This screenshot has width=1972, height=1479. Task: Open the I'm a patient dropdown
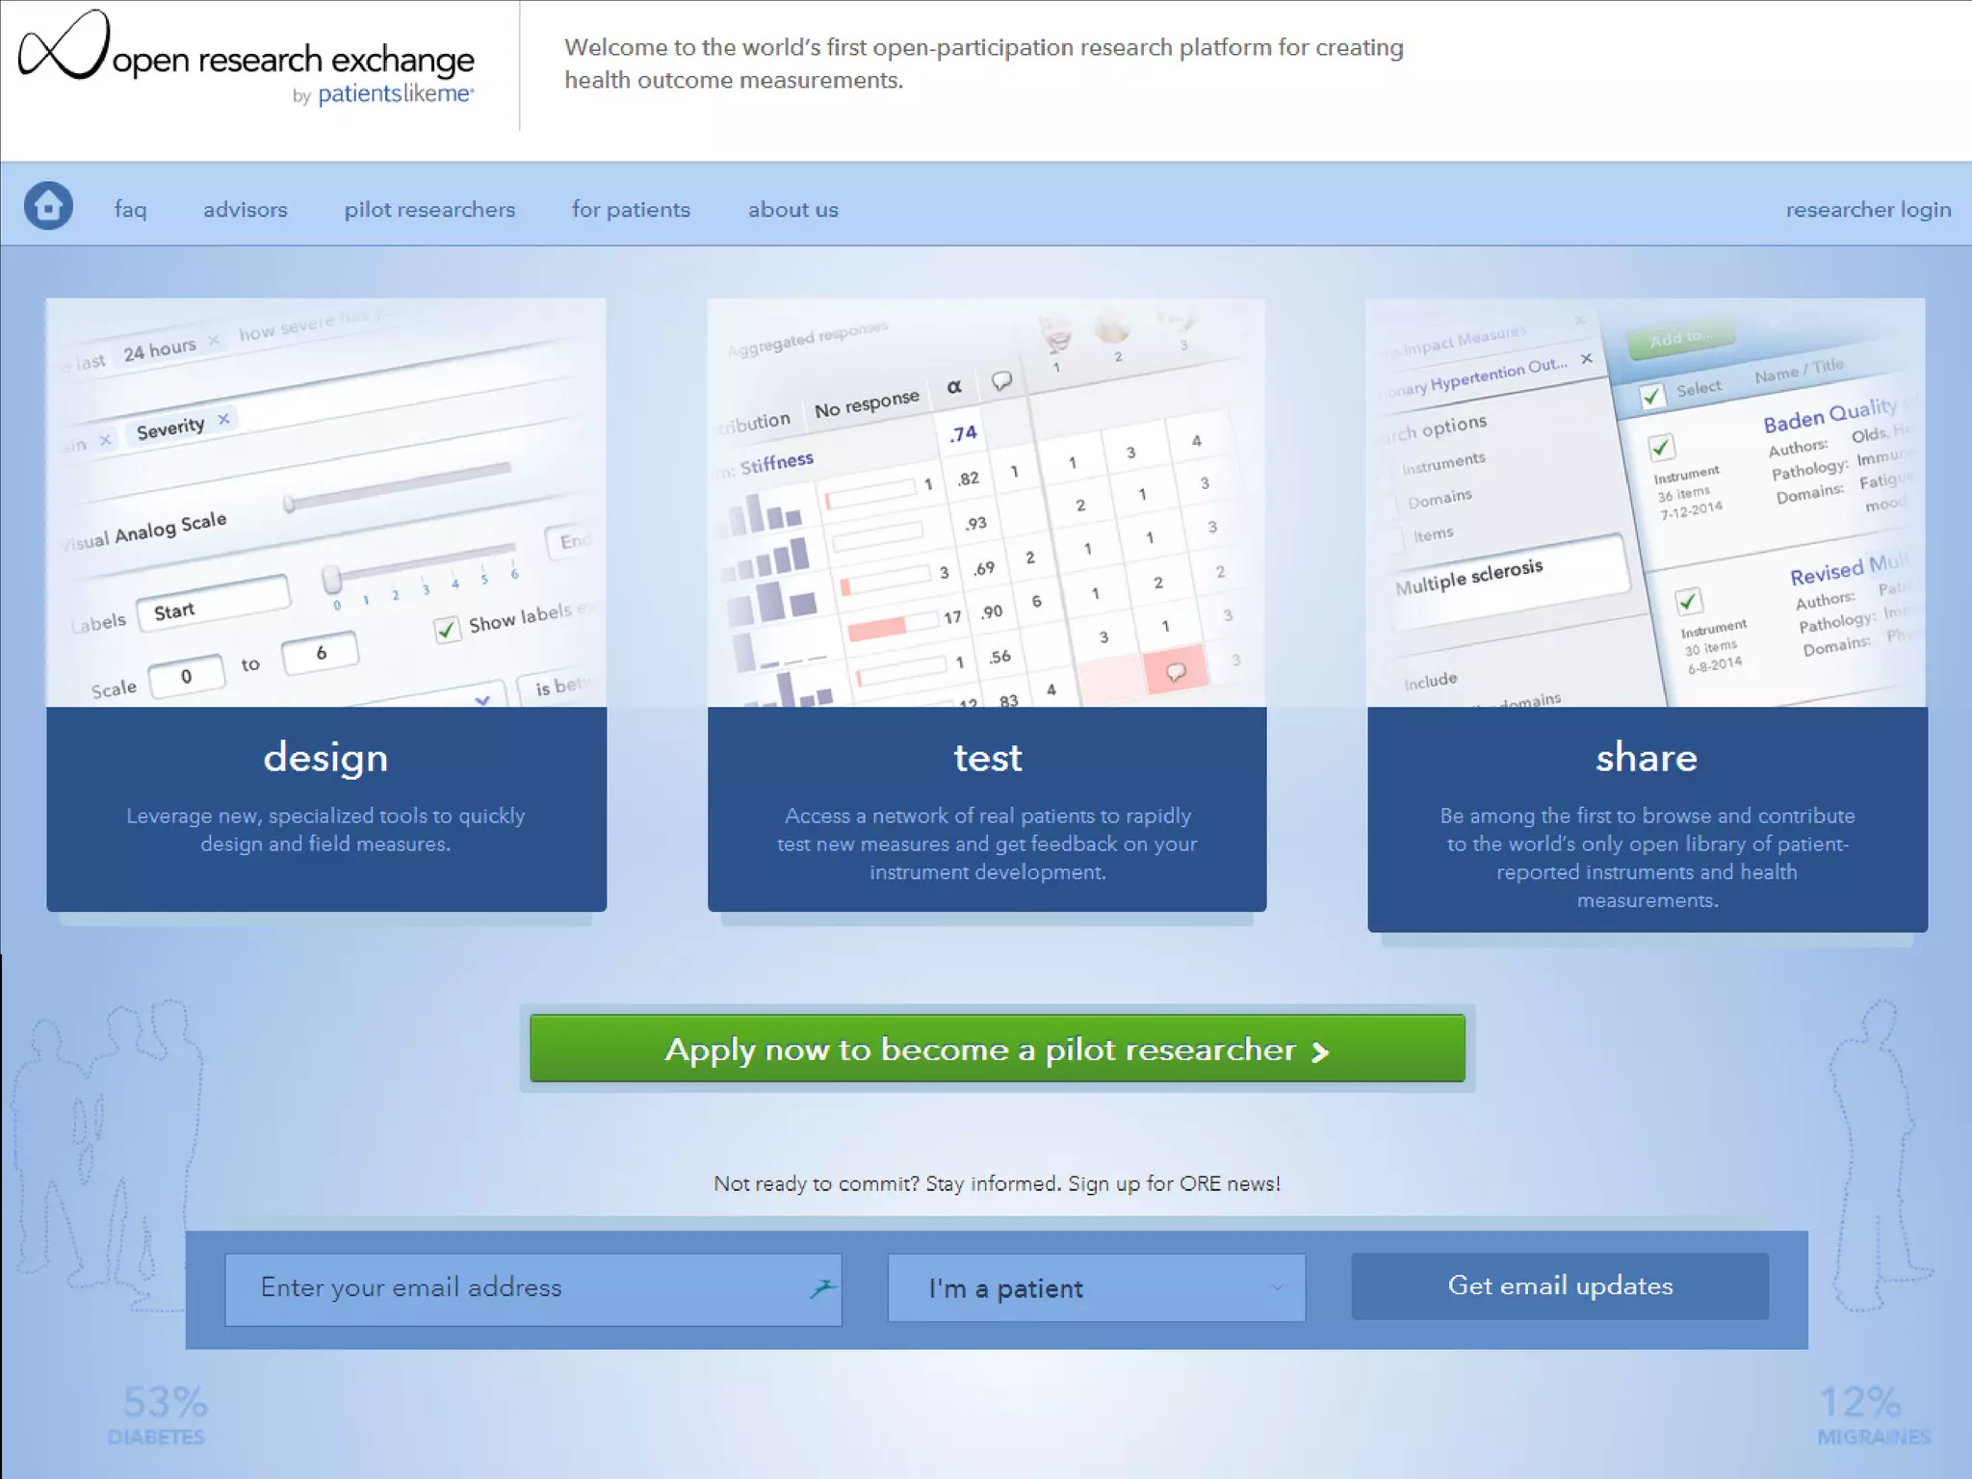(1096, 1287)
